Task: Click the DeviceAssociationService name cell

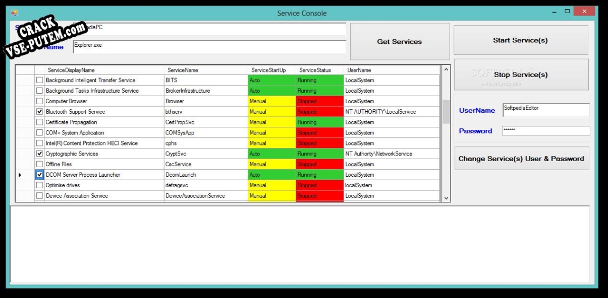Action: [x=206, y=196]
